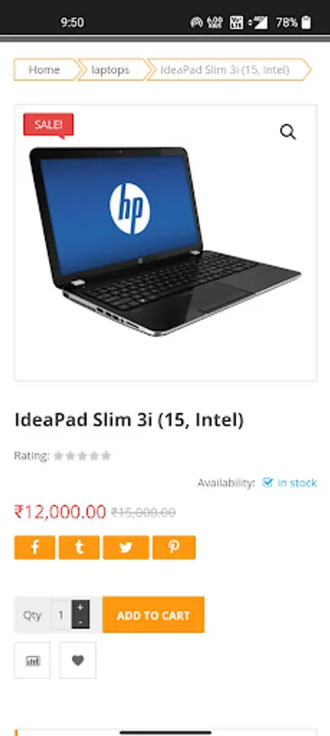Tap the SALE! badge
This screenshot has width=330, height=736.
pos(48,125)
